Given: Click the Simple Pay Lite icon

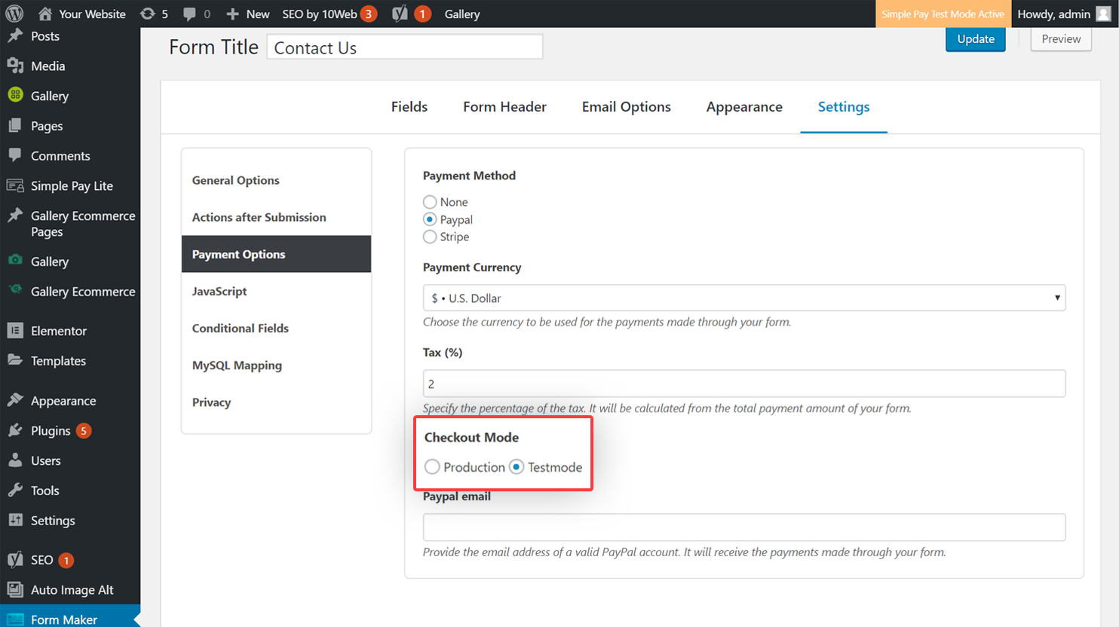Looking at the screenshot, I should coord(15,185).
